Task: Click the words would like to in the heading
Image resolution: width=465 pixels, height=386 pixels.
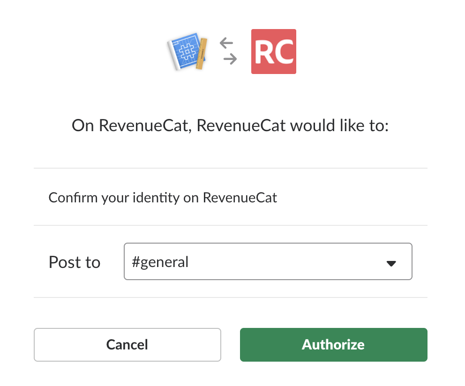Action: 339,126
